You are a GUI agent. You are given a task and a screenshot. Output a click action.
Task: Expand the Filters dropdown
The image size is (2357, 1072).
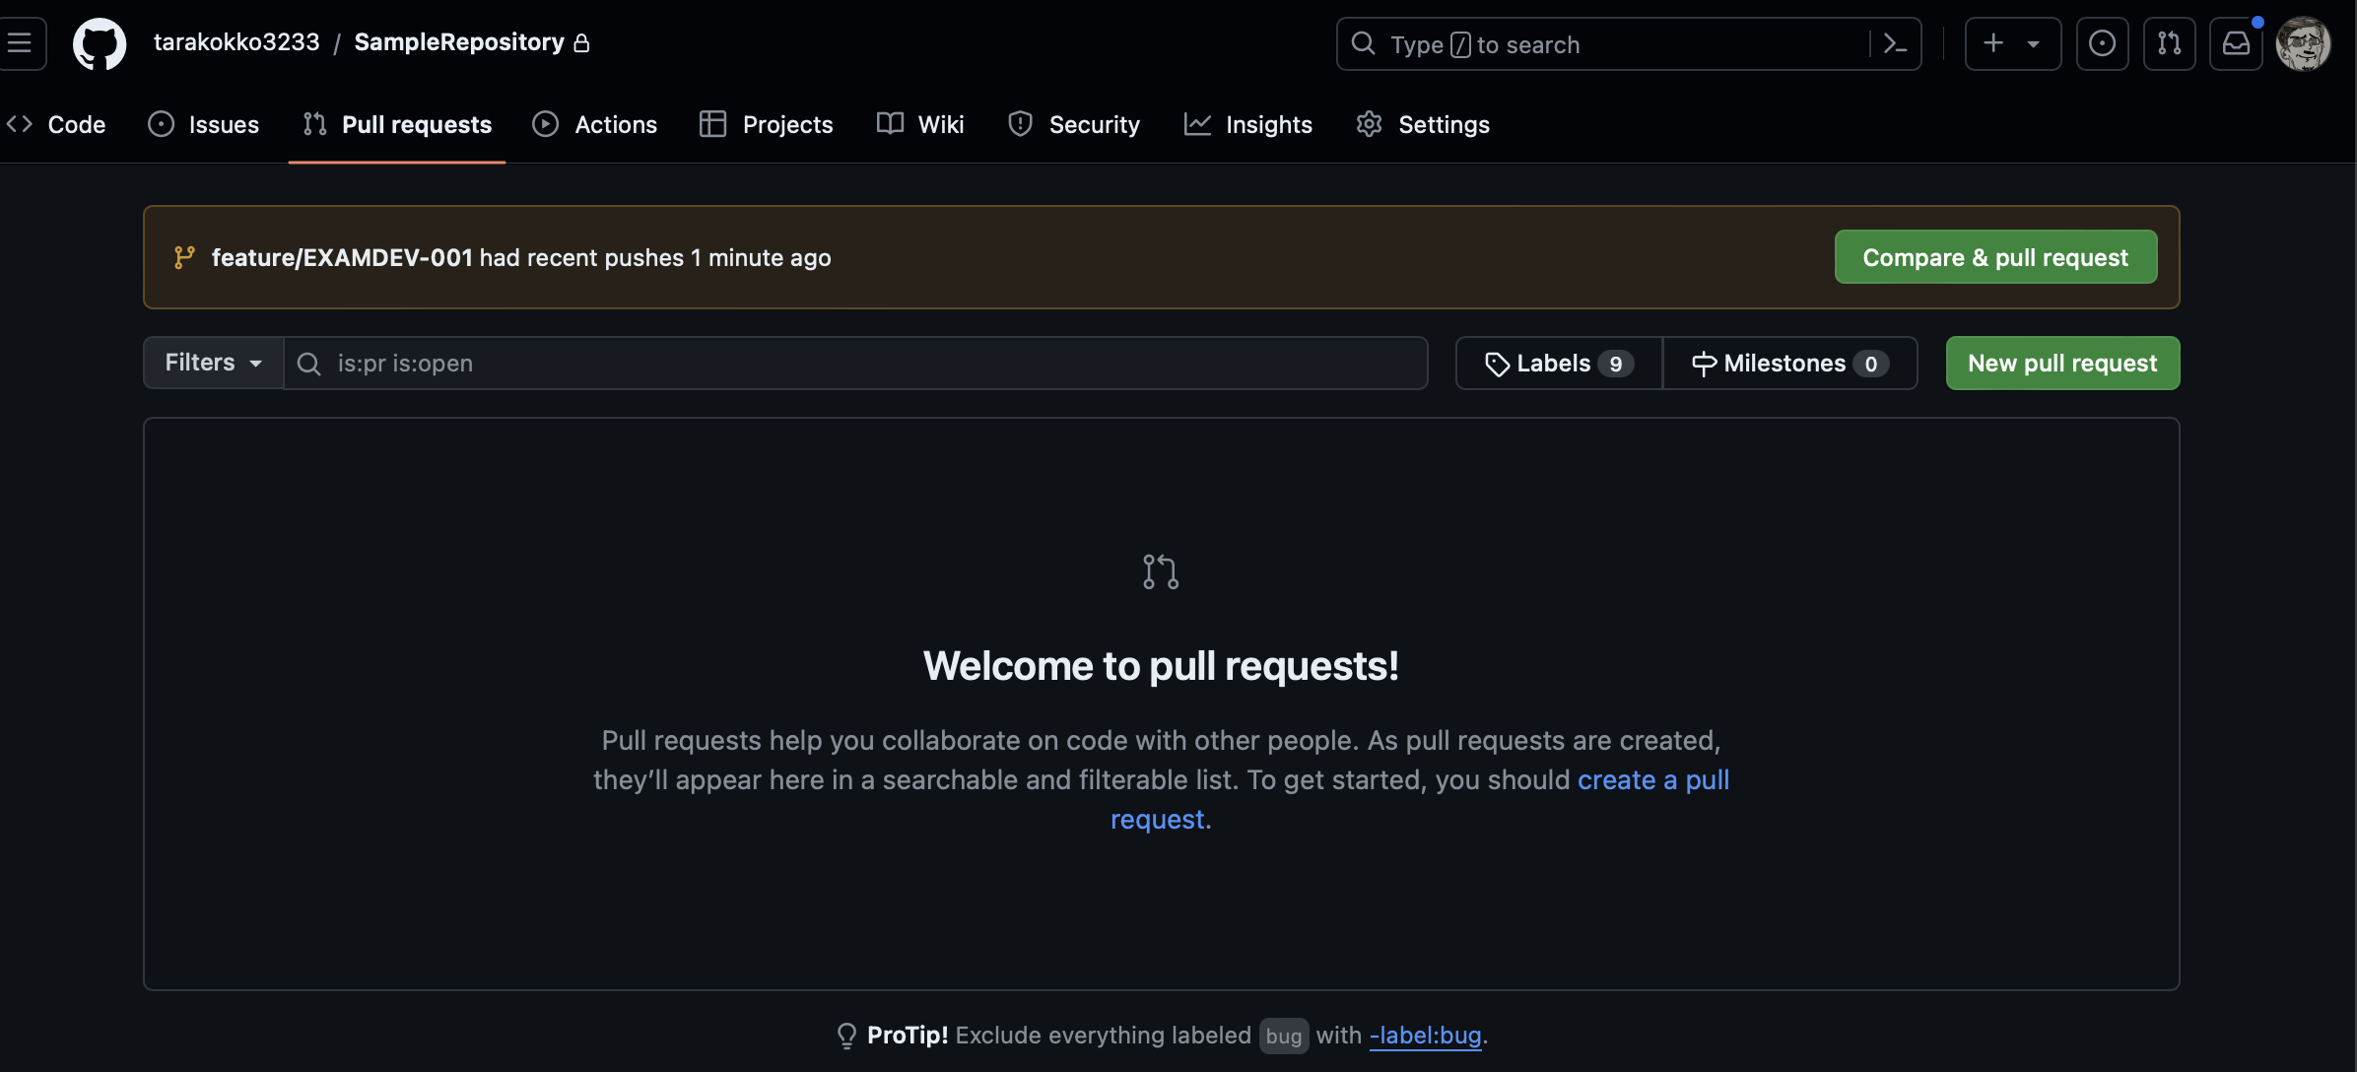pyautogui.click(x=213, y=363)
